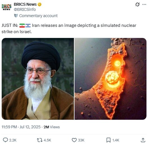The width and height of the screenshot is (149, 144).
Task: Click the share upload icon
Action: coord(143,140)
